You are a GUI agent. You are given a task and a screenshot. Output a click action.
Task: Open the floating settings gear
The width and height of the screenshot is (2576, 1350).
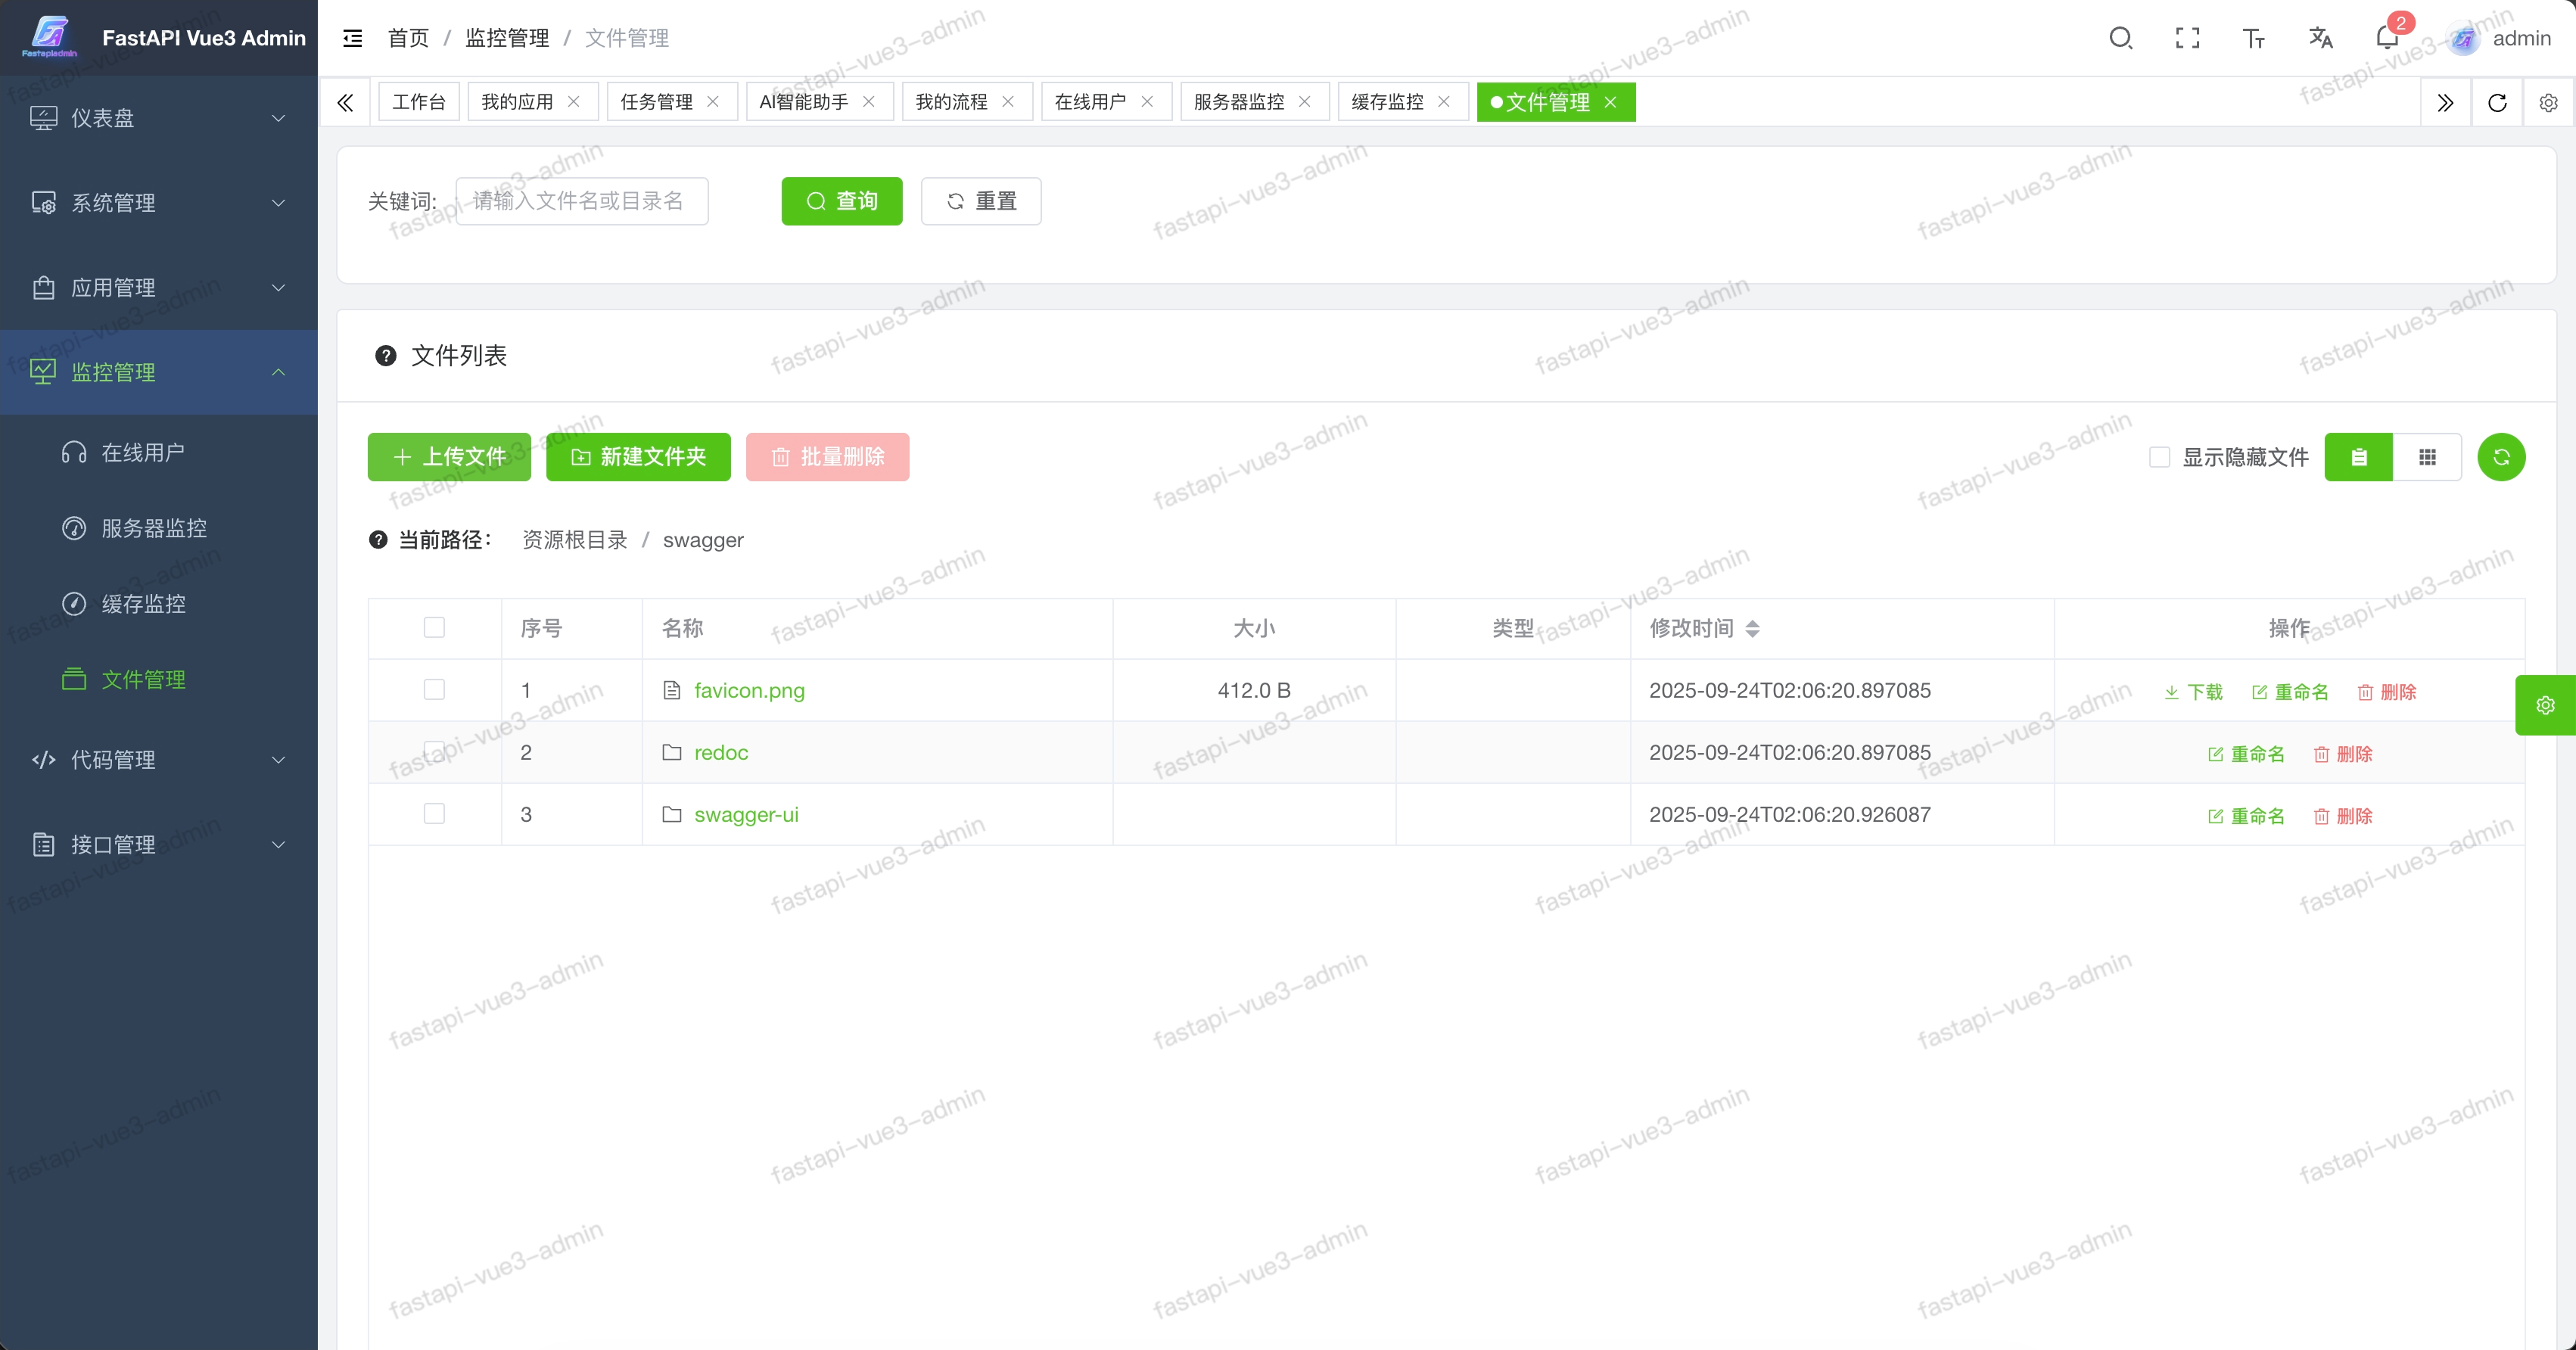2545,704
